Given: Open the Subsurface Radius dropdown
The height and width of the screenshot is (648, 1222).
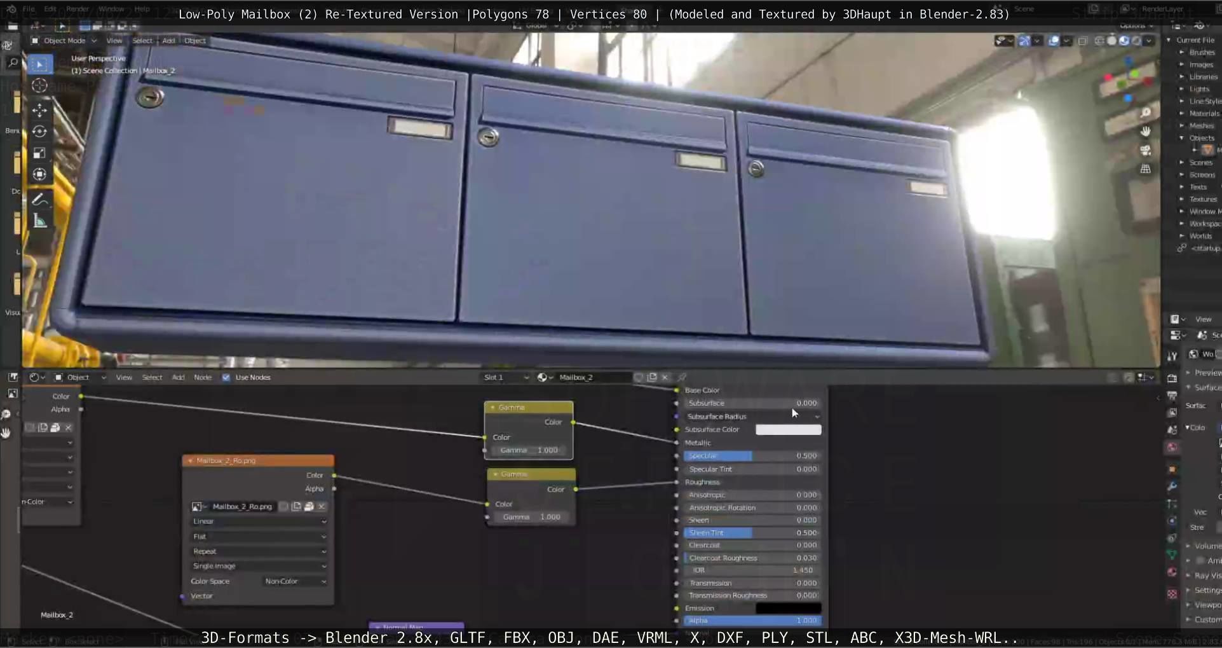Looking at the screenshot, I should click(753, 417).
